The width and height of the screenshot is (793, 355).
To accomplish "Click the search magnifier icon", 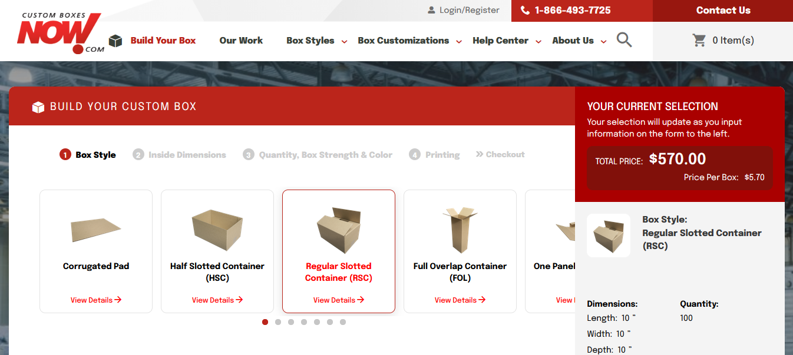I will (x=624, y=40).
